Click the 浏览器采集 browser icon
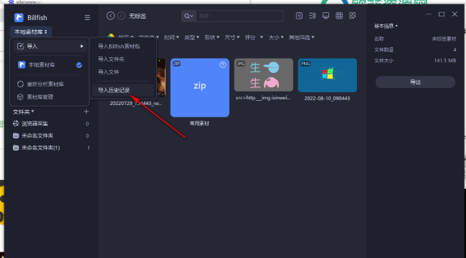This screenshot has height=258, width=466. (x=16, y=124)
